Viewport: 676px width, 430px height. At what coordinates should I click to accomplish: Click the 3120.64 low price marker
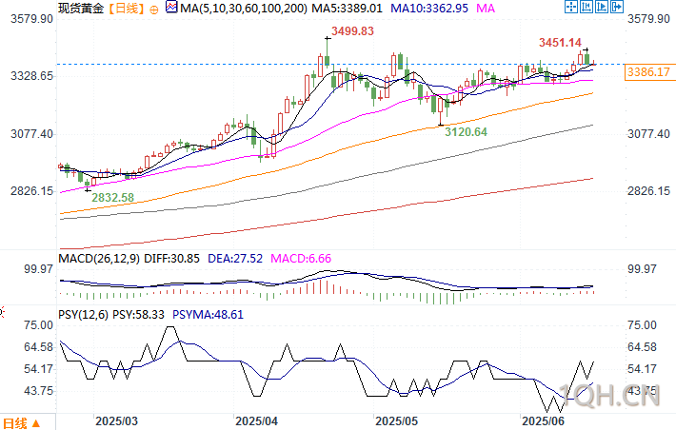click(x=466, y=132)
